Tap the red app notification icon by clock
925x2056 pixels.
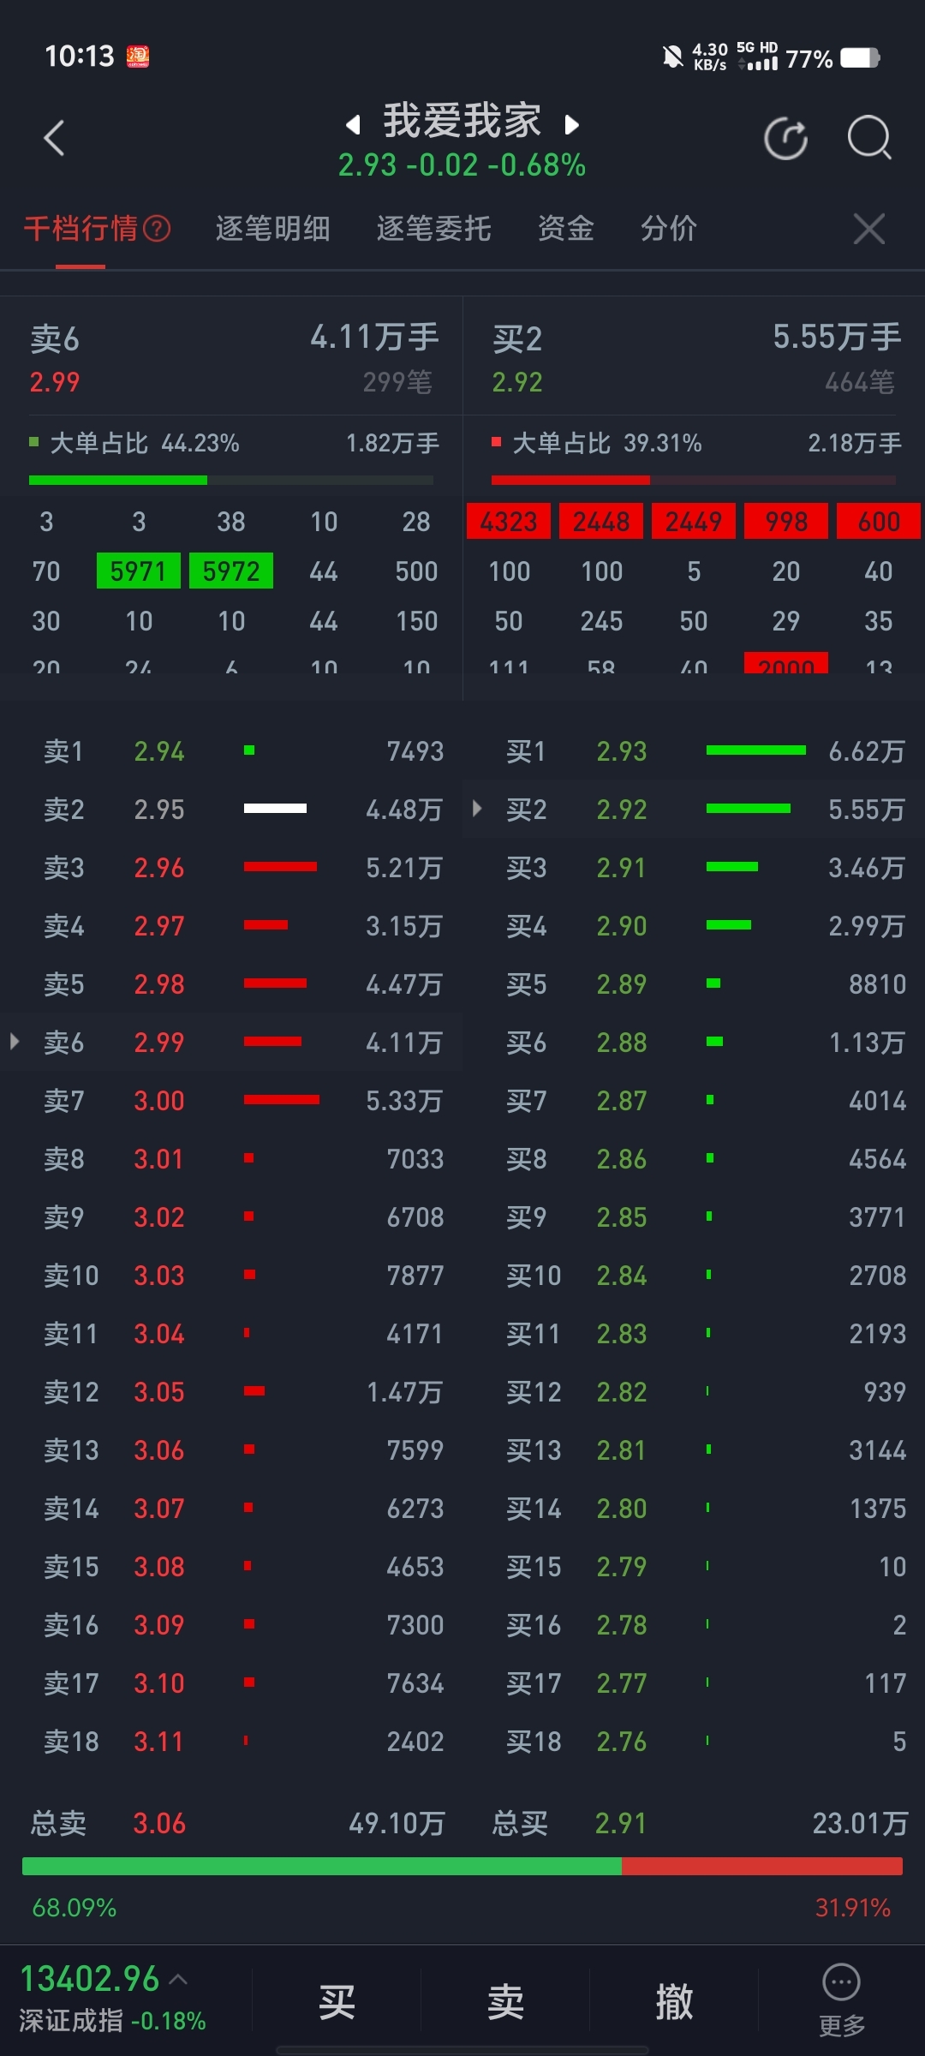(x=138, y=57)
